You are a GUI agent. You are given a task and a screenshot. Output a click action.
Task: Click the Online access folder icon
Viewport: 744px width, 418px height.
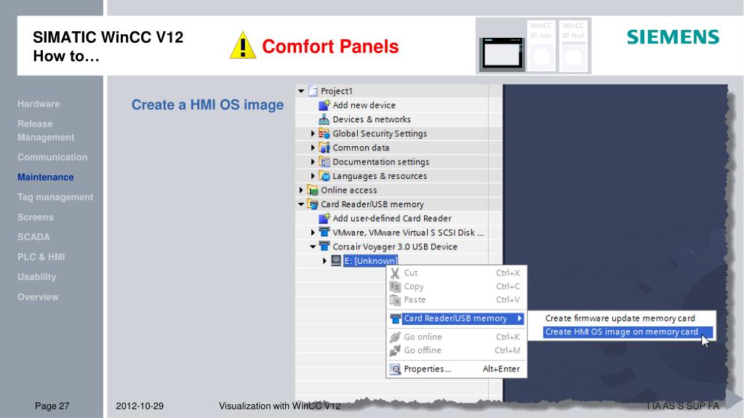[312, 190]
